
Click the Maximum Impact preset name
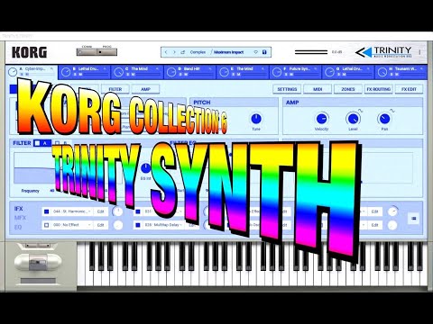click(228, 52)
